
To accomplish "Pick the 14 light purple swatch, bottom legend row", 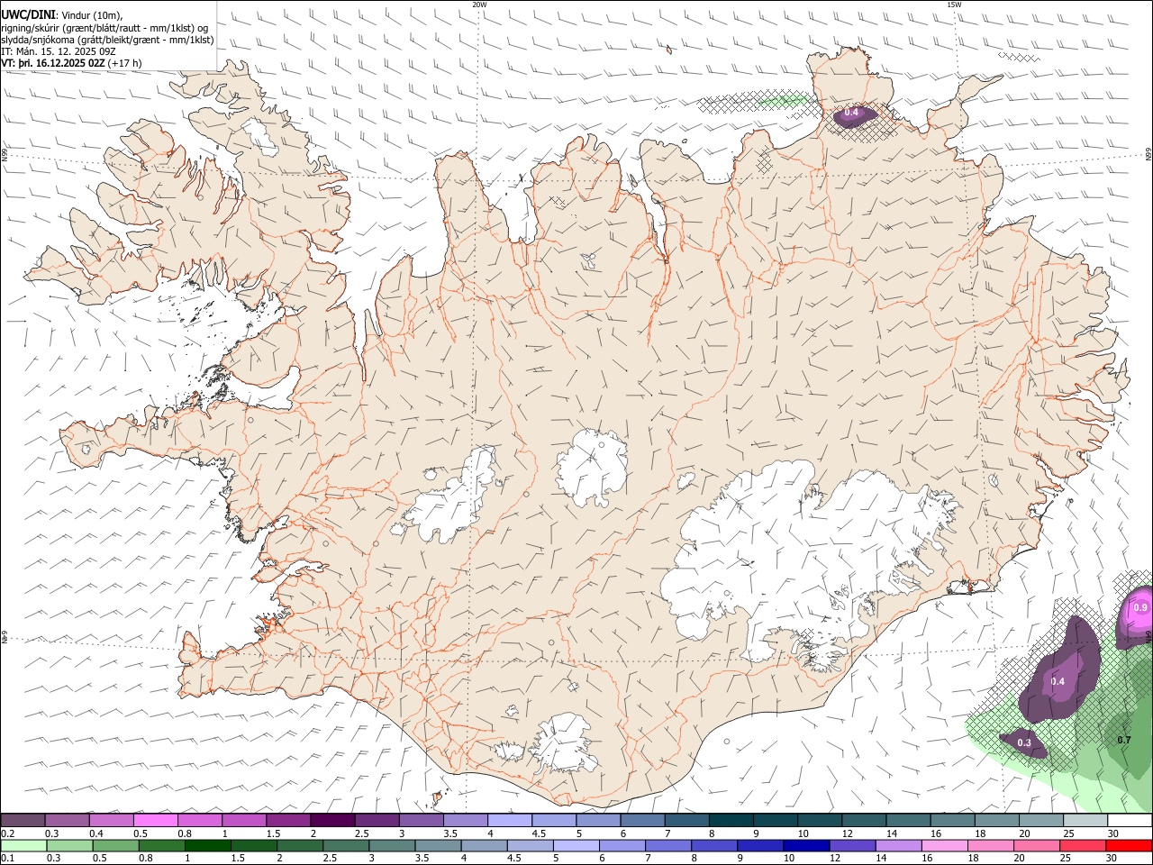I will (x=897, y=845).
